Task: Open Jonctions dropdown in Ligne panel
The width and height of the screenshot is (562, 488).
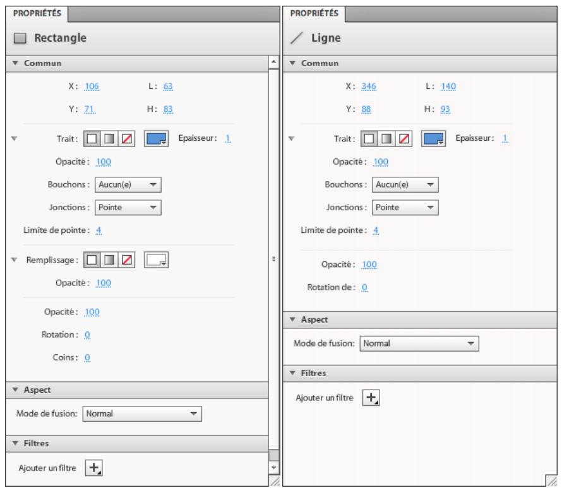Action: pyautogui.click(x=405, y=208)
